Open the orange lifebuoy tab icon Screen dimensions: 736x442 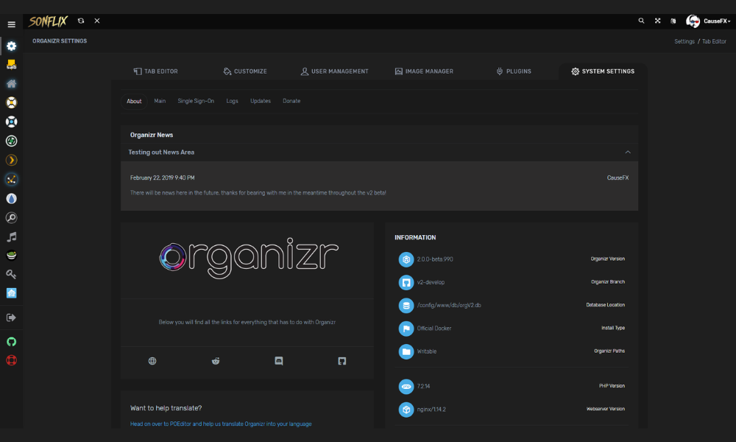coord(11,102)
